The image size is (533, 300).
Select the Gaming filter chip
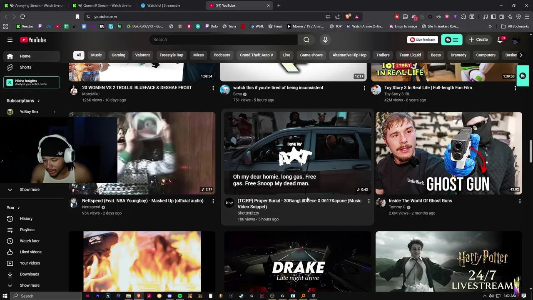click(x=118, y=55)
